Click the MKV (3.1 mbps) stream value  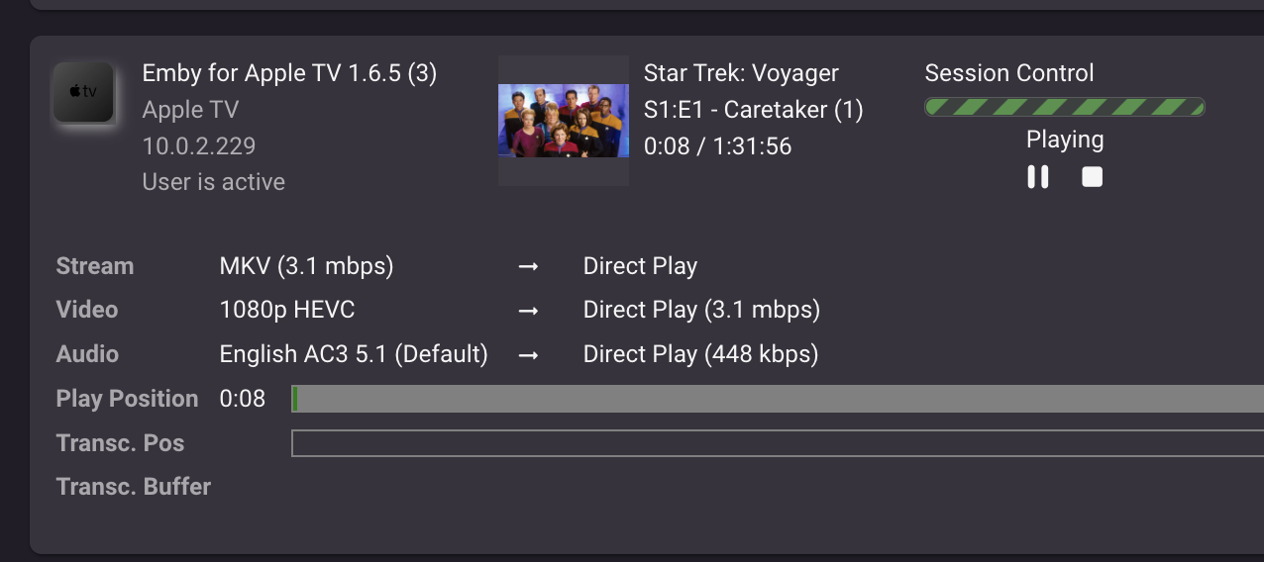click(306, 266)
